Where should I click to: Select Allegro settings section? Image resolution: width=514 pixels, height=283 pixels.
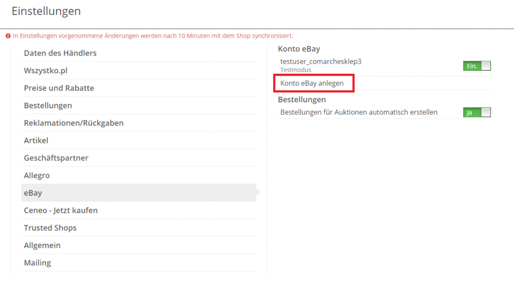[139, 175]
